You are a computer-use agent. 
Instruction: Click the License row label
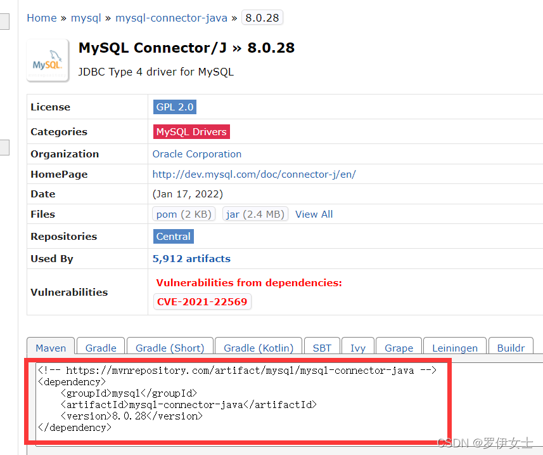(x=50, y=107)
